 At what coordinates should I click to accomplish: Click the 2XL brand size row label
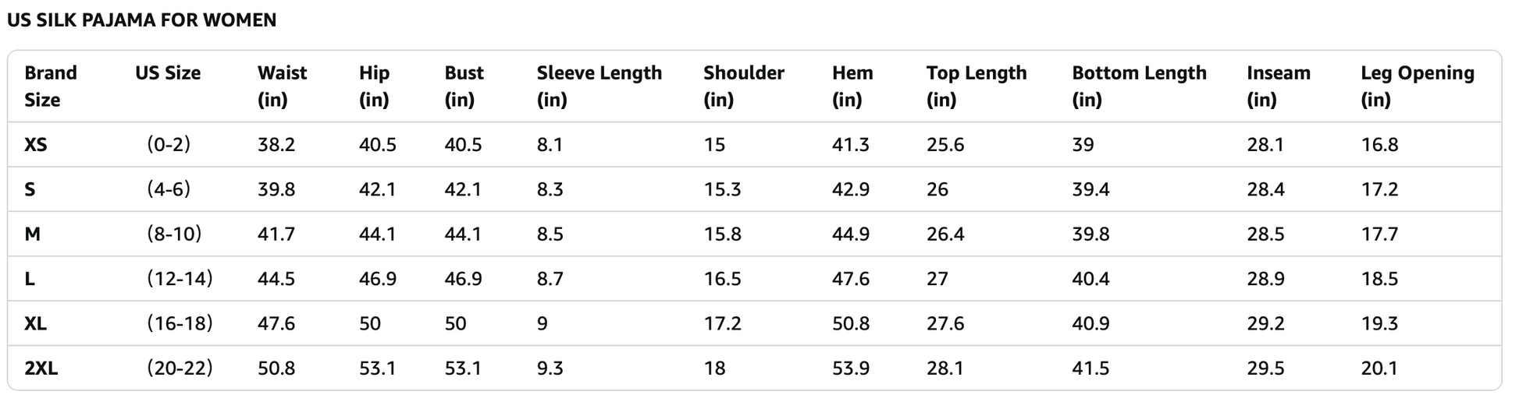coord(41,368)
